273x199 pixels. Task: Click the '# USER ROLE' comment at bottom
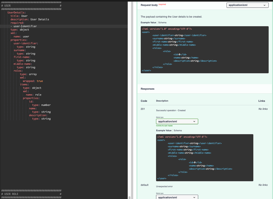[x=10, y=194]
